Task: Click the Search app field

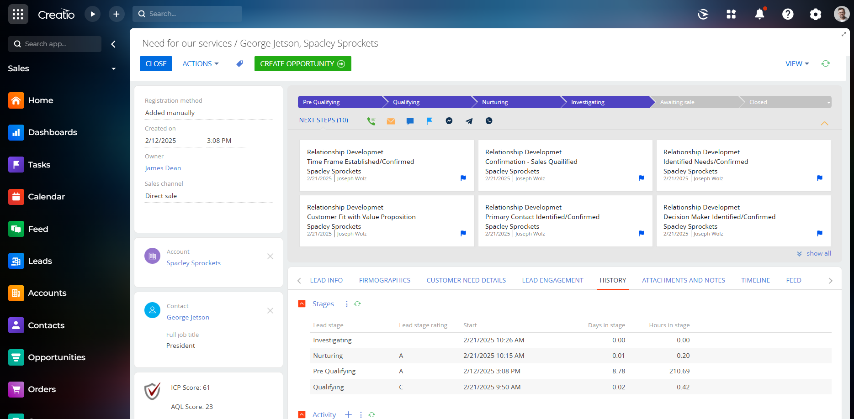Action: [55, 44]
